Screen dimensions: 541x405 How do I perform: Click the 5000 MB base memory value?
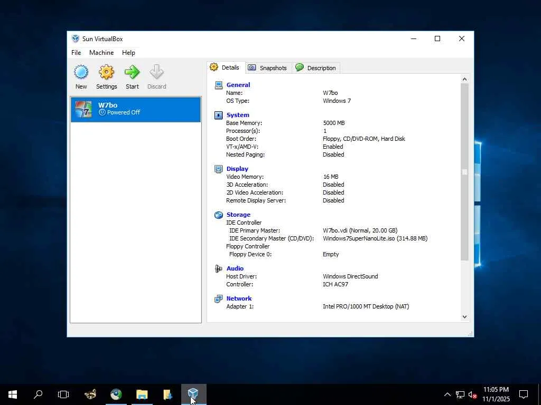point(334,123)
